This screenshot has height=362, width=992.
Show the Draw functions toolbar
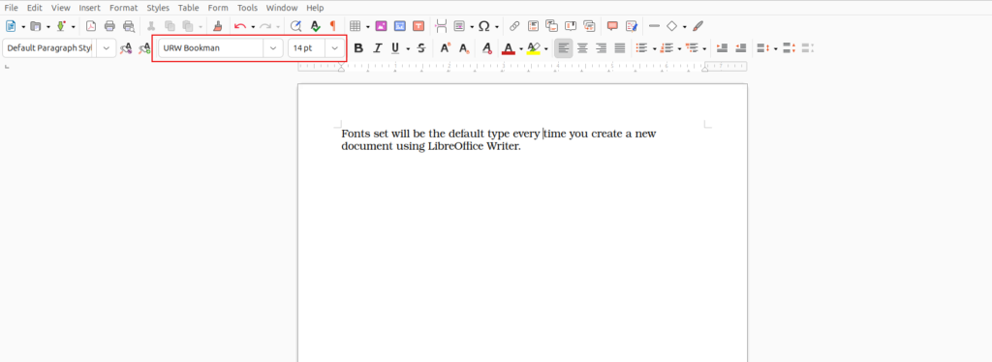coord(697,26)
